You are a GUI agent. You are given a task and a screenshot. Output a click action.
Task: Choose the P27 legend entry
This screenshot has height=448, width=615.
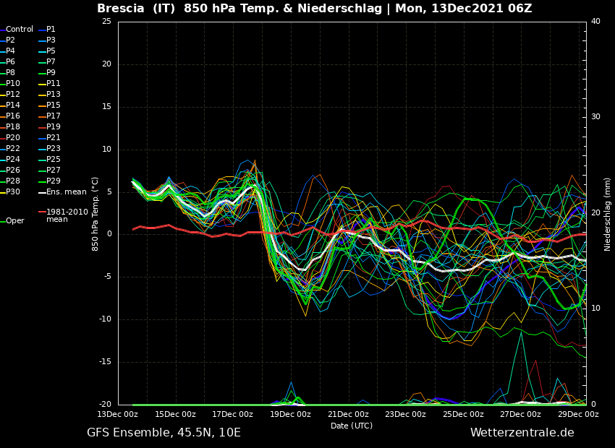[x=49, y=170]
